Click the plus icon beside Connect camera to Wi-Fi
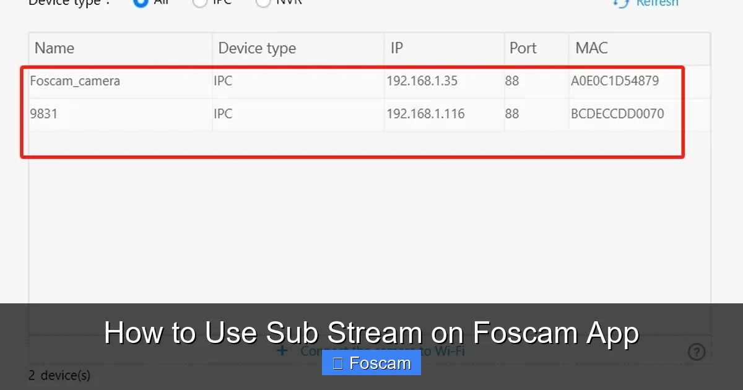 [282, 350]
